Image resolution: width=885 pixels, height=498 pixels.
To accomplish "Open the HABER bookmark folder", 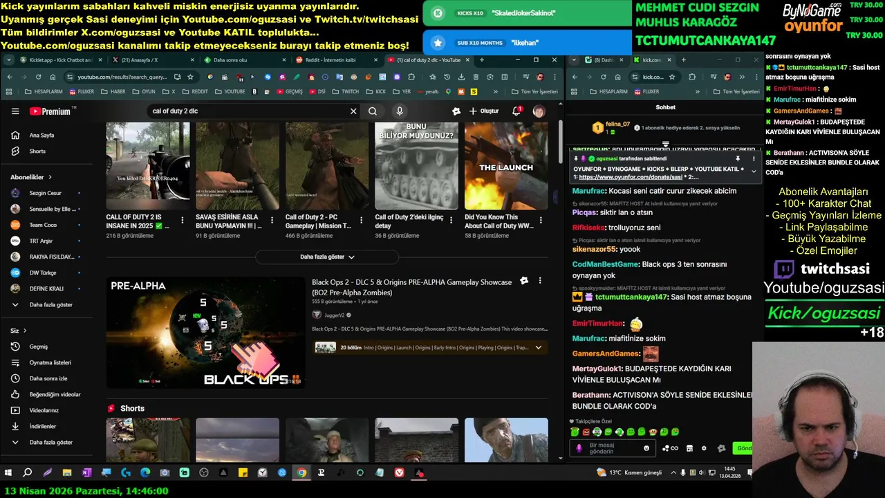I will (113, 91).
